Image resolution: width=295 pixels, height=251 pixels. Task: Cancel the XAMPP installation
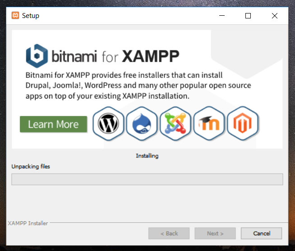(261, 233)
